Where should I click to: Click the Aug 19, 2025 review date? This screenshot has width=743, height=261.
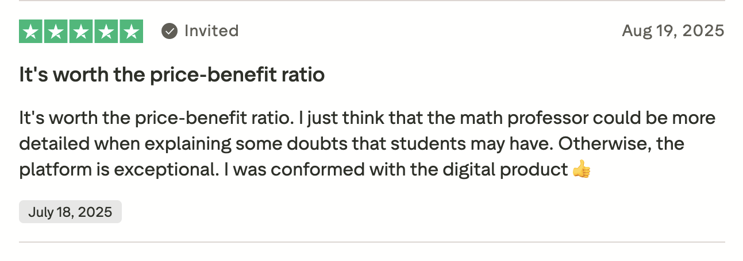pyautogui.click(x=673, y=31)
